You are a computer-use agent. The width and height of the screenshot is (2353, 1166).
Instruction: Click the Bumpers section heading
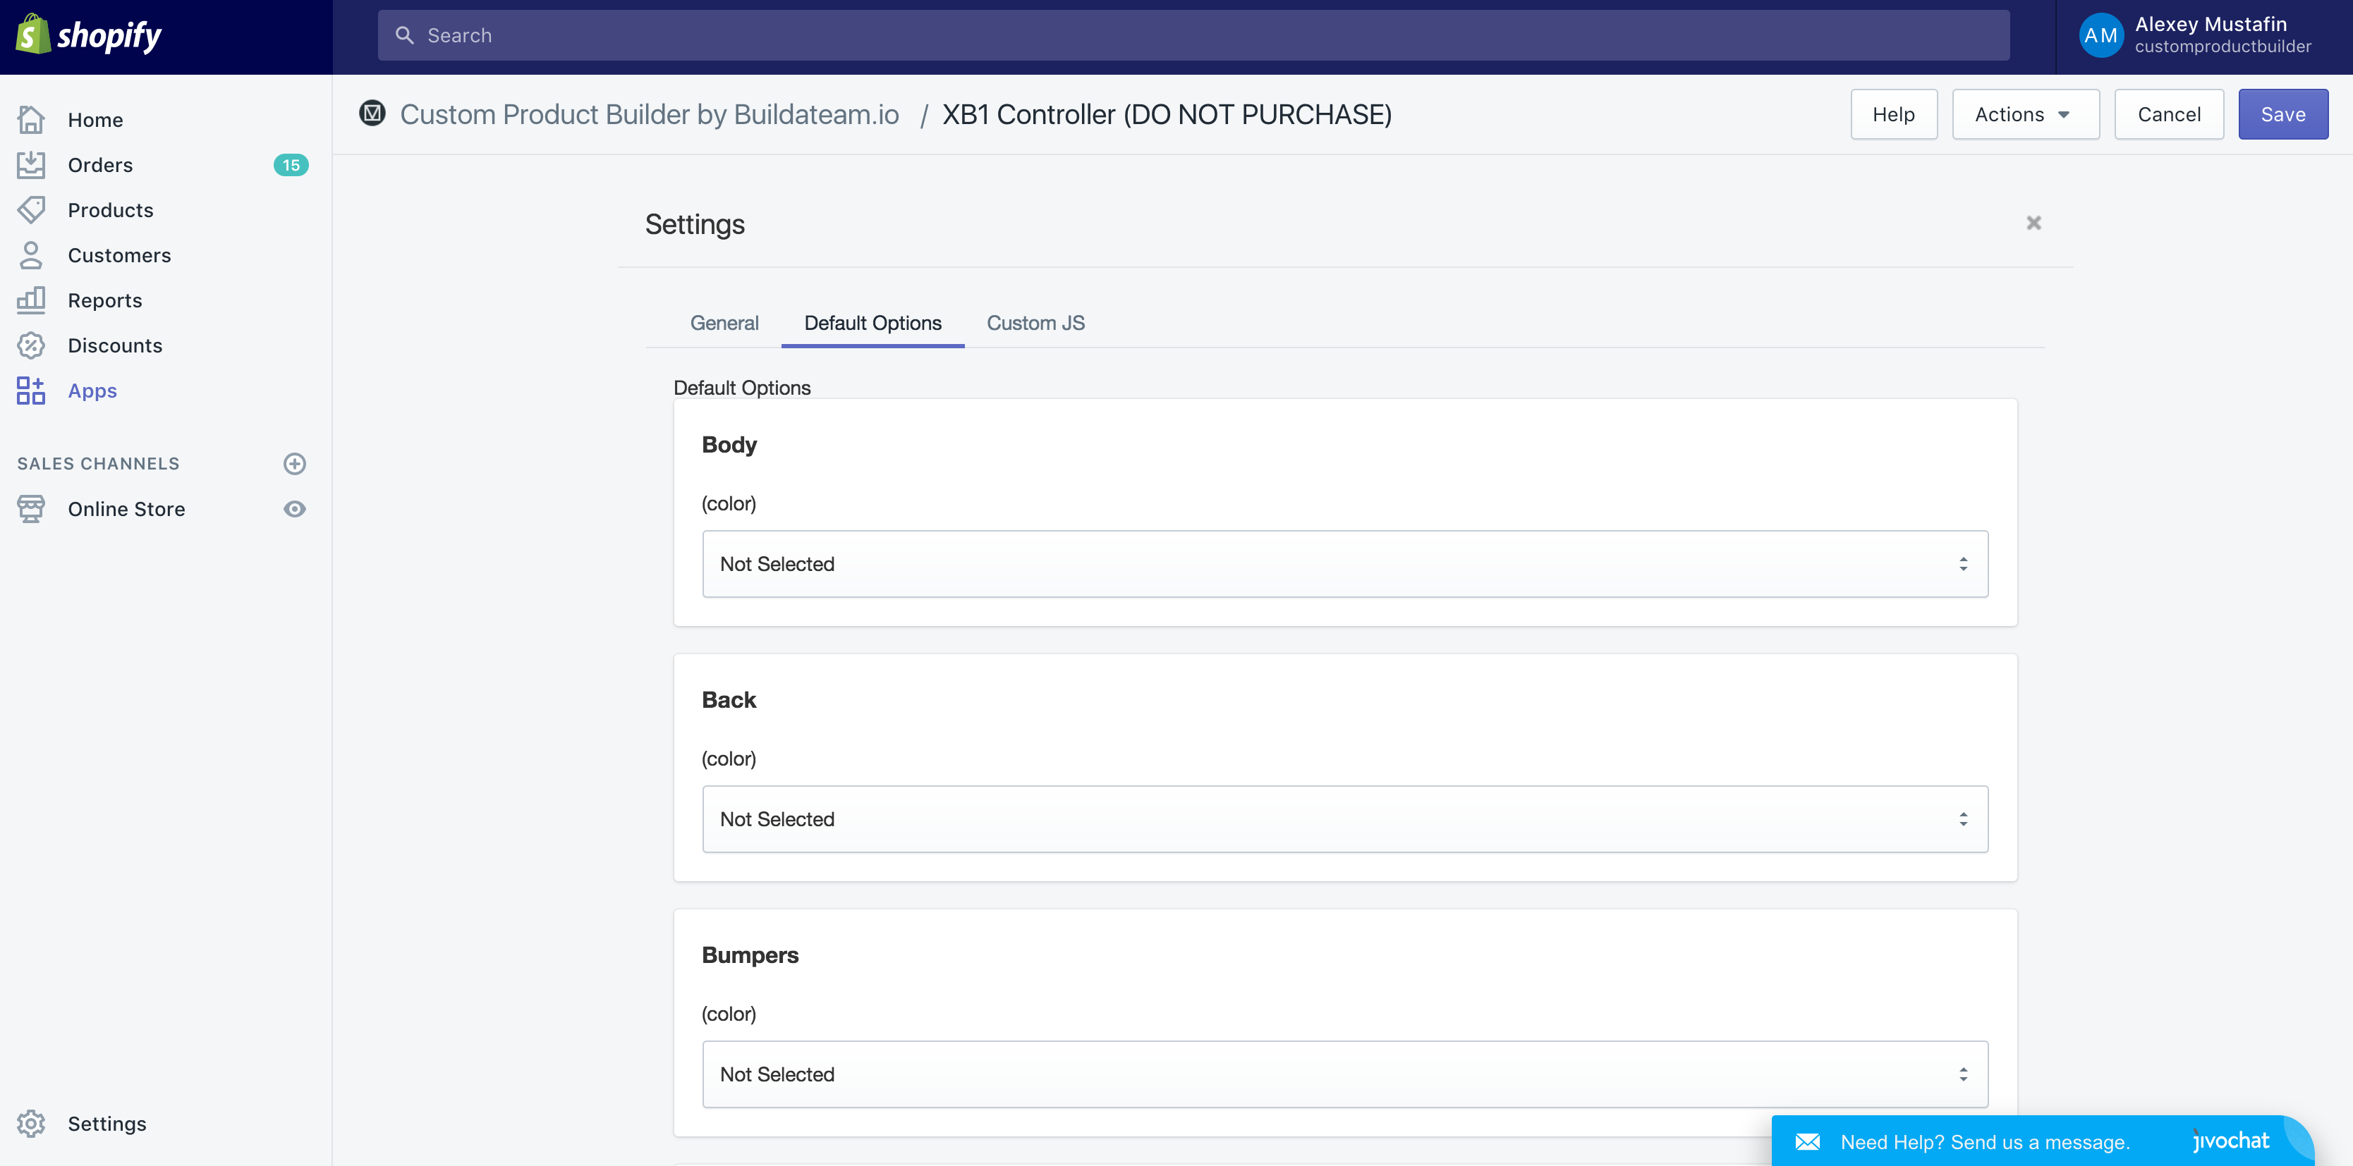pyautogui.click(x=750, y=955)
